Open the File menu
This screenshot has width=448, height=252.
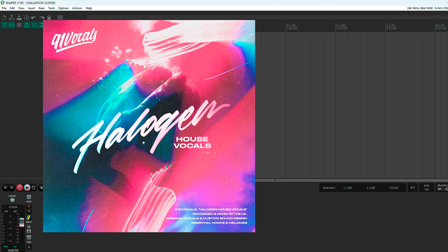(x=4, y=8)
